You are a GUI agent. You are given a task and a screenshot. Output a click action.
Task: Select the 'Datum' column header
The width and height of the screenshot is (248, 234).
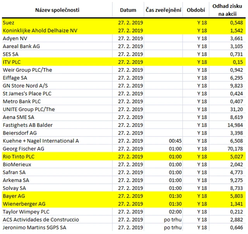pos(128,10)
